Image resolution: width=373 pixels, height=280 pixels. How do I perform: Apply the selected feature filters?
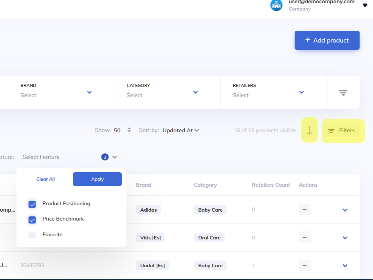pyautogui.click(x=97, y=179)
